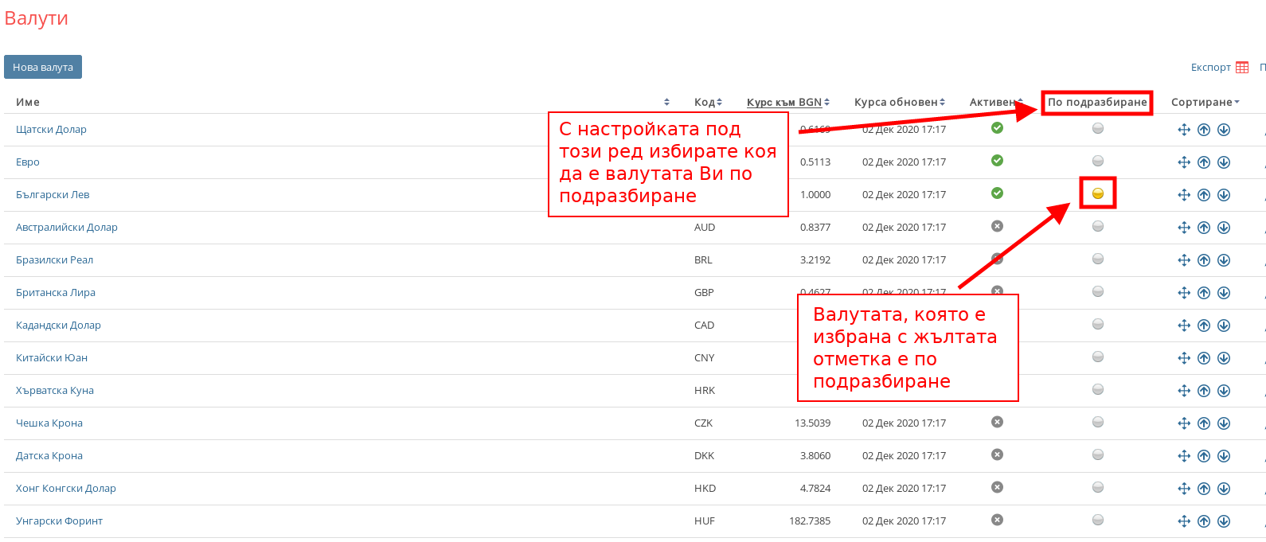This screenshot has height=542, width=1266.
Task: Click the up-arrow icon for Бразилски Реал
Action: 1204,260
